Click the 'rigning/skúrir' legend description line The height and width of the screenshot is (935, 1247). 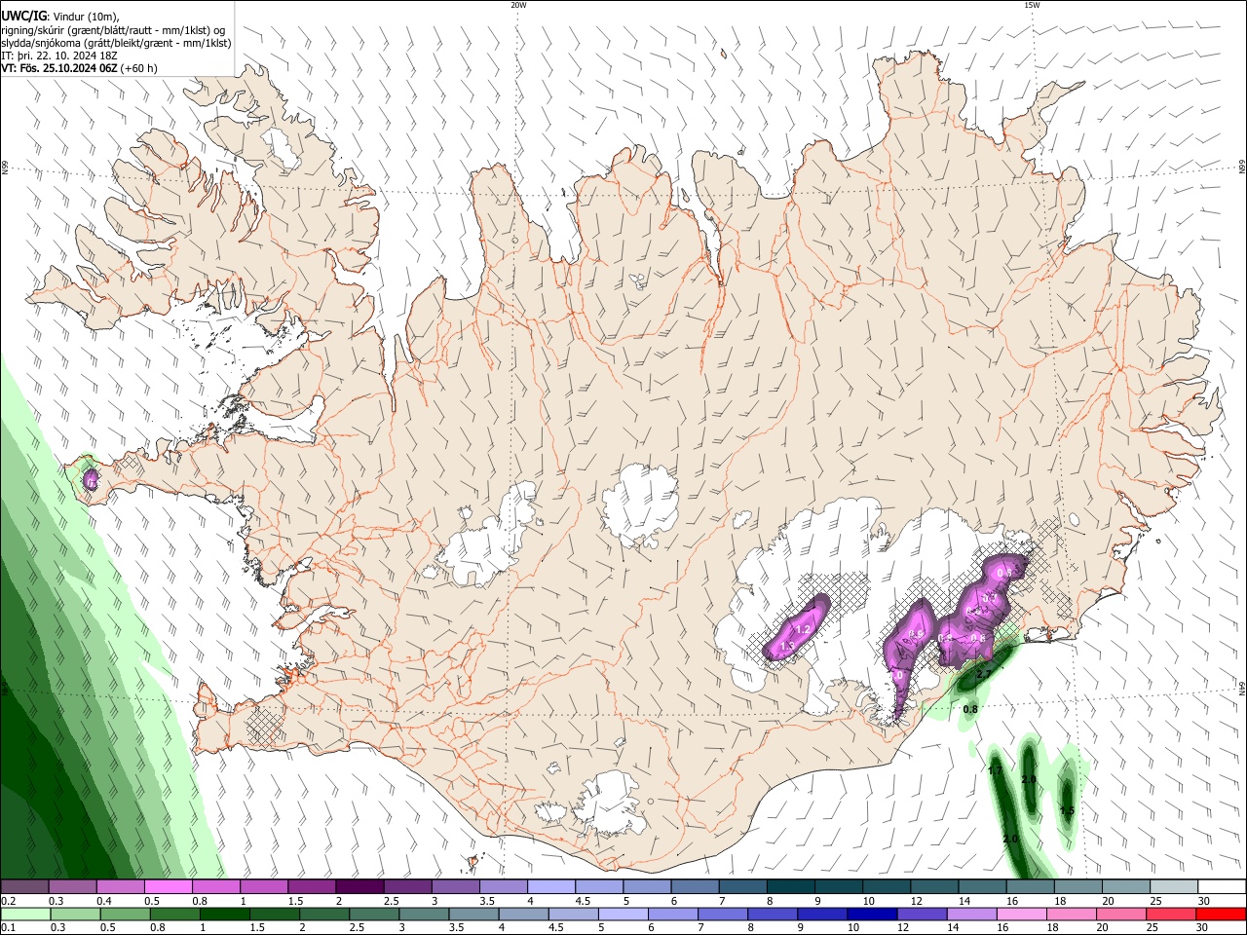[113, 30]
